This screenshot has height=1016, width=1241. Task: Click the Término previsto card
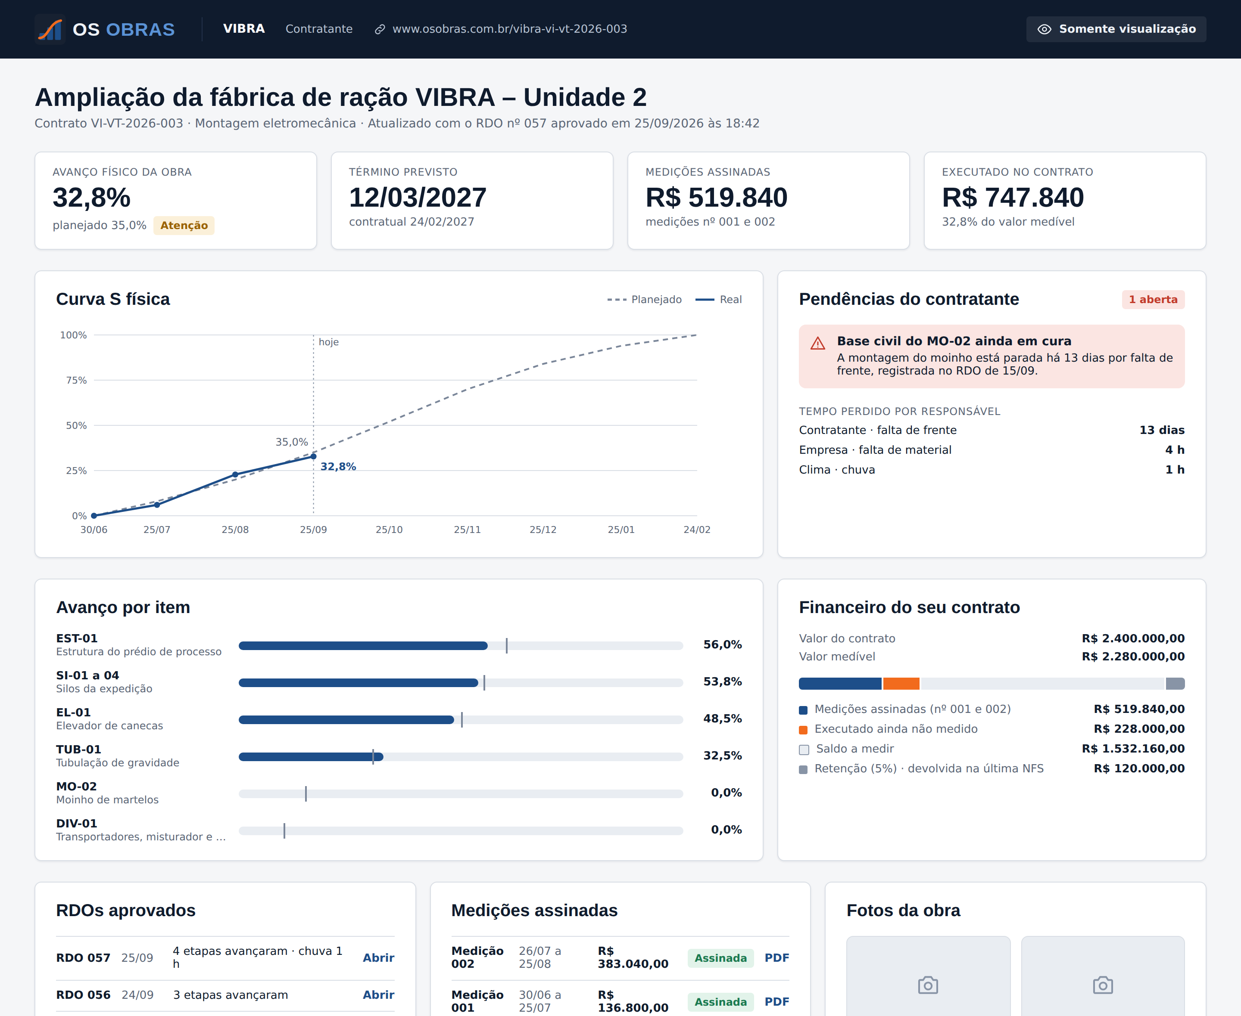tap(472, 201)
